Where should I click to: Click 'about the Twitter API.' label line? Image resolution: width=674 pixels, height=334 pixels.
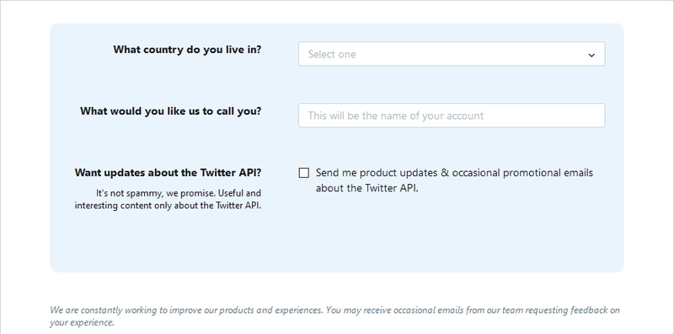click(366, 188)
